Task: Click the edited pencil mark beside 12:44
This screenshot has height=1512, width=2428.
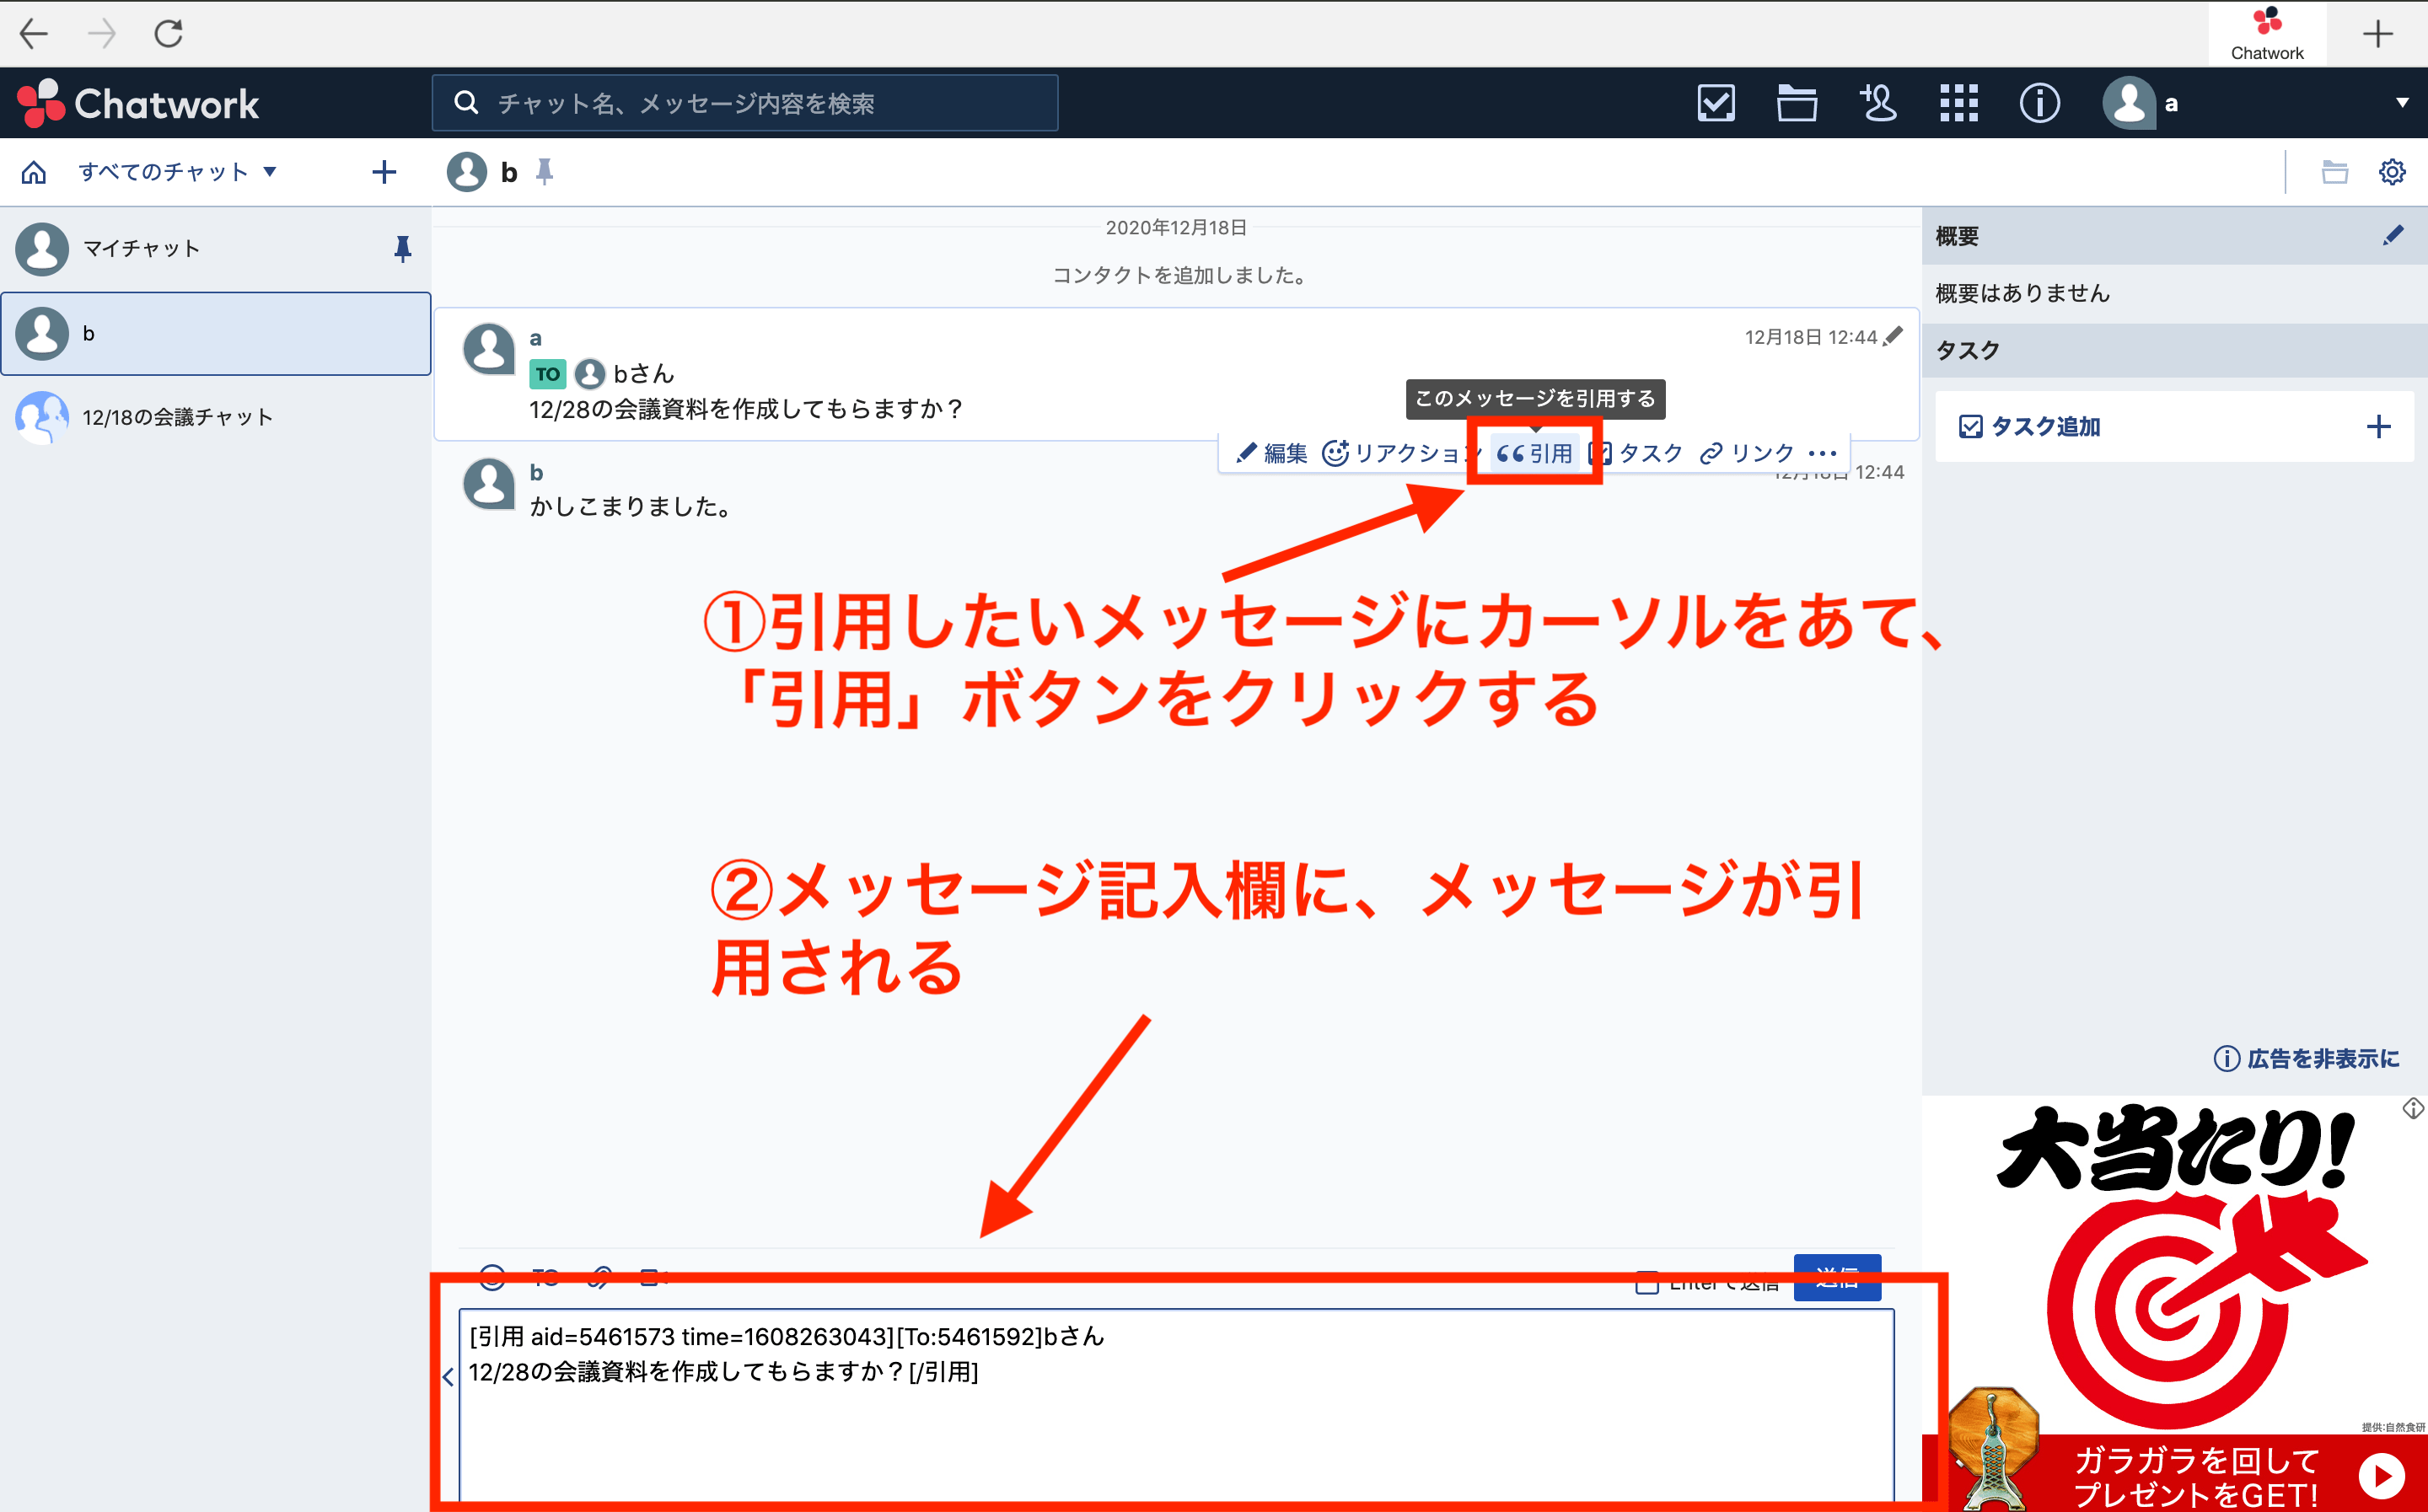Action: [1893, 337]
